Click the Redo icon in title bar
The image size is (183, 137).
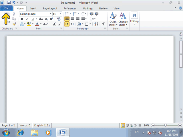(x=21, y=3)
